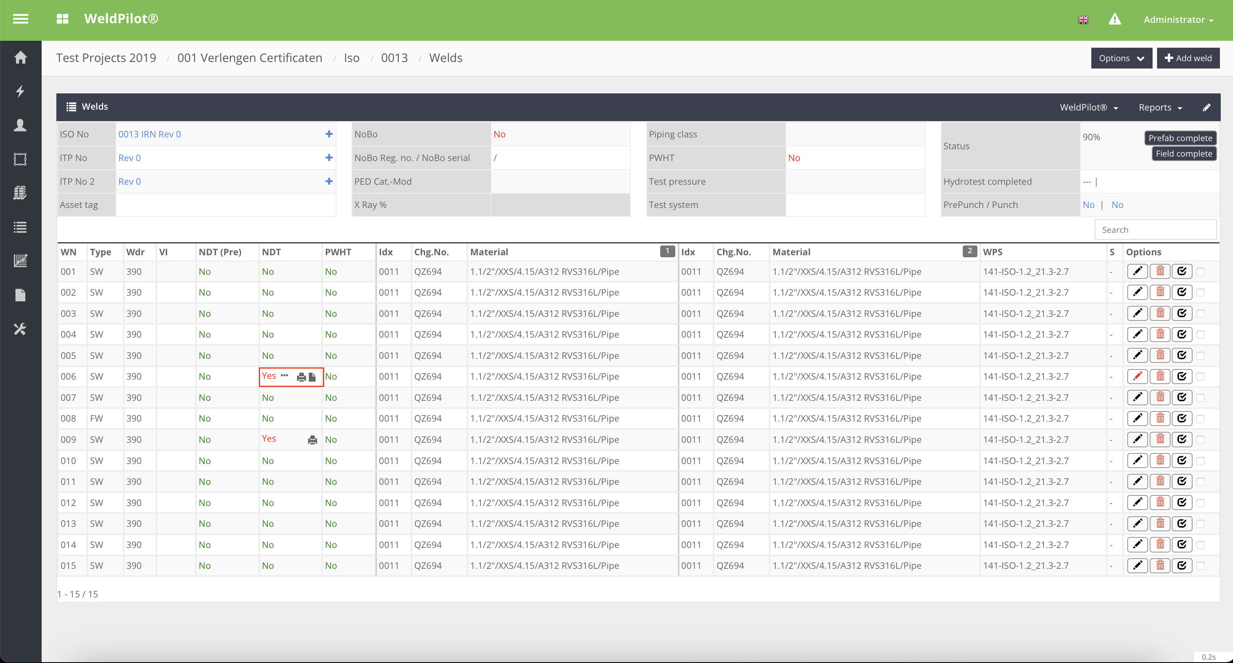This screenshot has height=663, width=1233.
Task: Open the 0013 IRN Rev 0 link
Action: click(149, 134)
